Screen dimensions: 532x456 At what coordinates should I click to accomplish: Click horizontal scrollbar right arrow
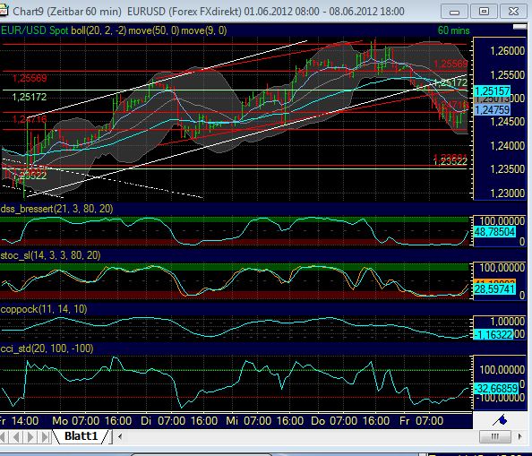click(x=520, y=436)
